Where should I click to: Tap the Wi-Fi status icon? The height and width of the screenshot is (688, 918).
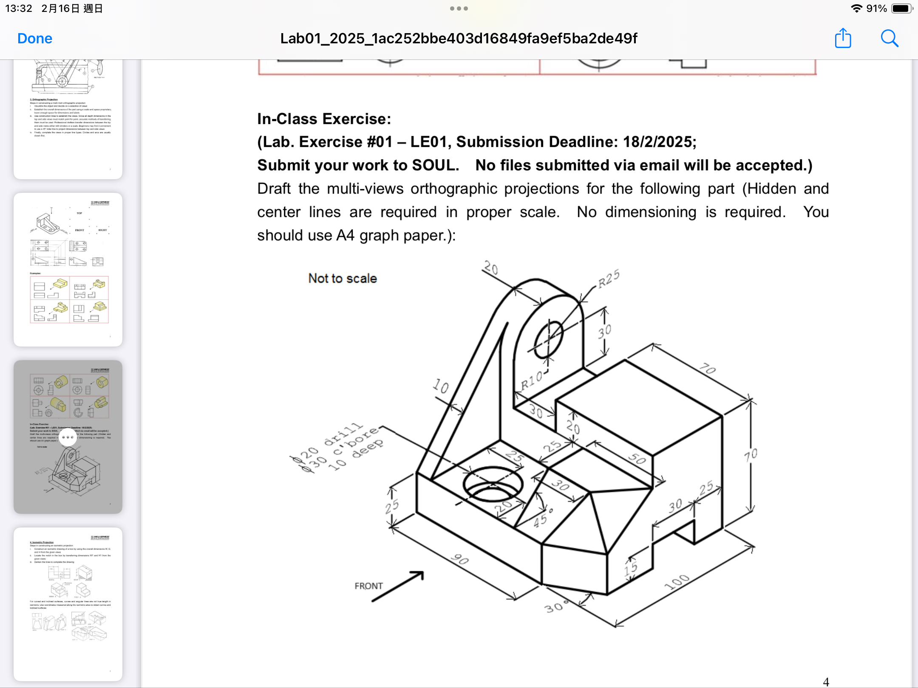(856, 8)
